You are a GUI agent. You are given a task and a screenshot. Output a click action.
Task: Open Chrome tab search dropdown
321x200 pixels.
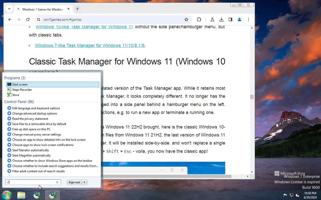coord(9,9)
